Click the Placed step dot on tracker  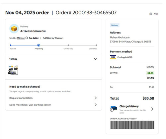click(x=11, y=45)
